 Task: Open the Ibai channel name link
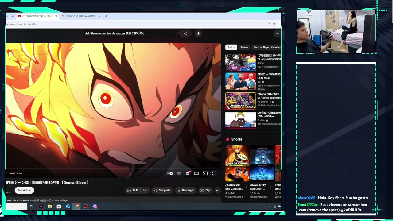coord(259,82)
